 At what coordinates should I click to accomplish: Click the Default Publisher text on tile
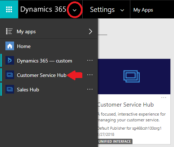(130, 128)
